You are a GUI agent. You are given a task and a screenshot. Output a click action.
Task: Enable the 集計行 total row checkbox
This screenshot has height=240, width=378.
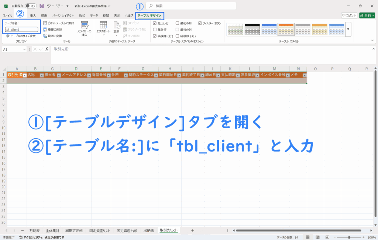tap(155, 29)
